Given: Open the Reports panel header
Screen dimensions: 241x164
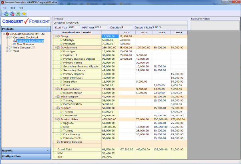Looking at the screenshot, I should pyautogui.click(x=23, y=151).
